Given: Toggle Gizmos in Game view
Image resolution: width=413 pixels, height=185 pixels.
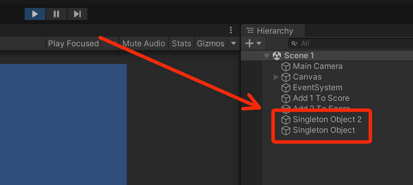Looking at the screenshot, I should pyautogui.click(x=211, y=44).
